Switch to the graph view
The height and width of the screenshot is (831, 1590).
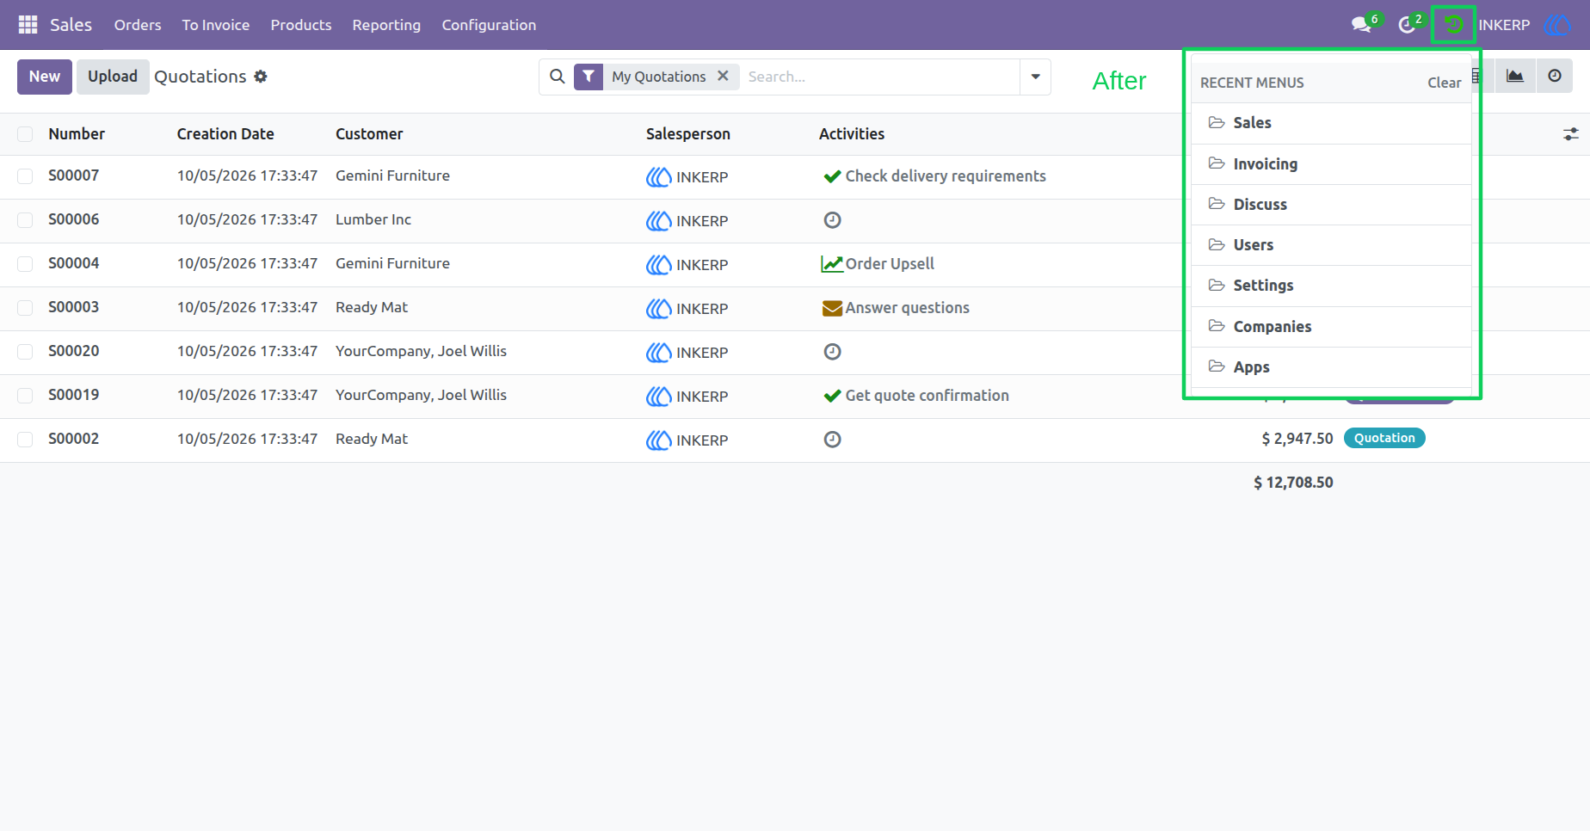pos(1515,76)
